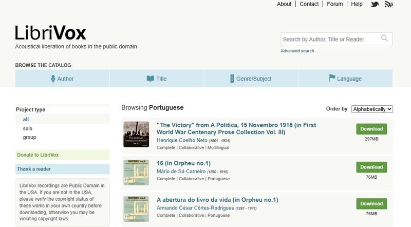This screenshot has height=227, width=411.
Task: Open the Order by dropdown
Action: pyautogui.click(x=372, y=109)
